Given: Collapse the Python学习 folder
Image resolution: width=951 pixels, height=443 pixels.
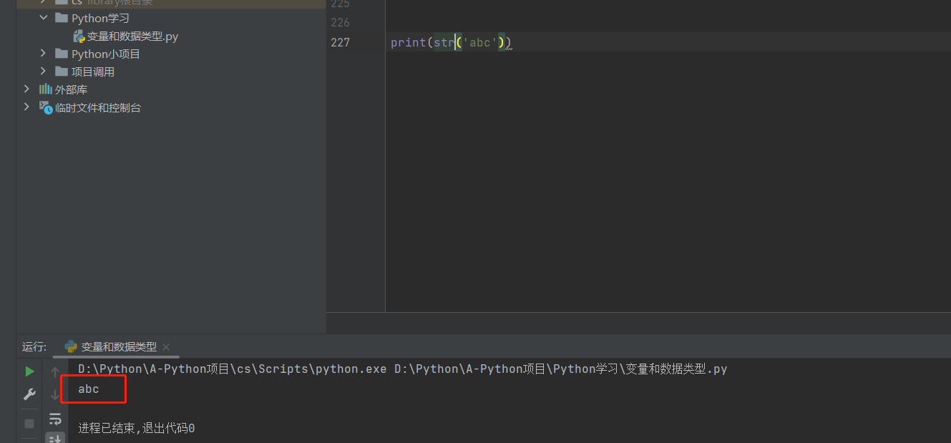Looking at the screenshot, I should coord(43,17).
